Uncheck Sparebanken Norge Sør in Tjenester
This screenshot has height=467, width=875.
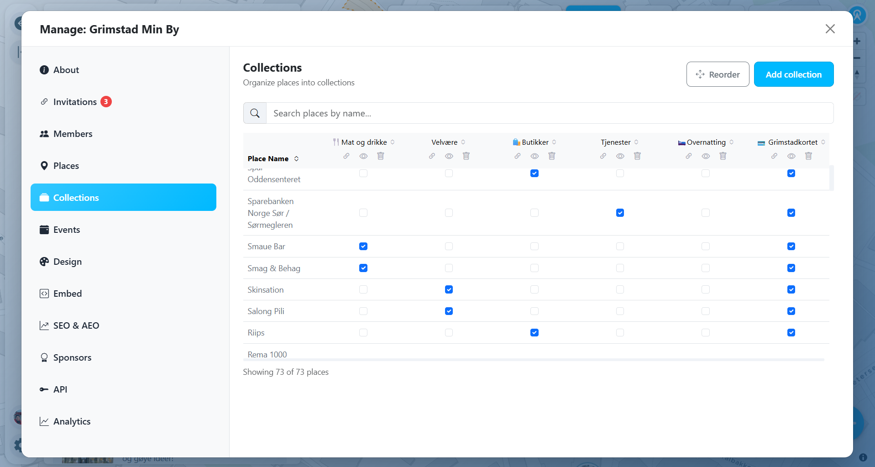point(620,213)
